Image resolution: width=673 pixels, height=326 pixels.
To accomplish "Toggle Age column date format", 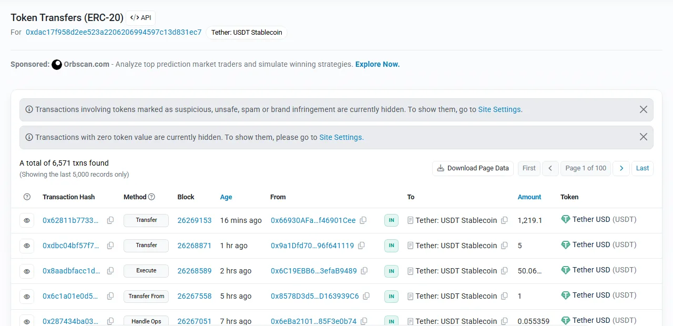I will click(x=226, y=197).
